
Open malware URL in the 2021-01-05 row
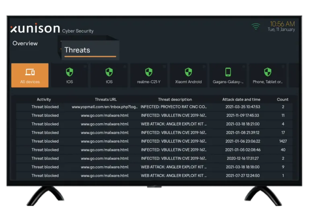[x=105, y=150]
